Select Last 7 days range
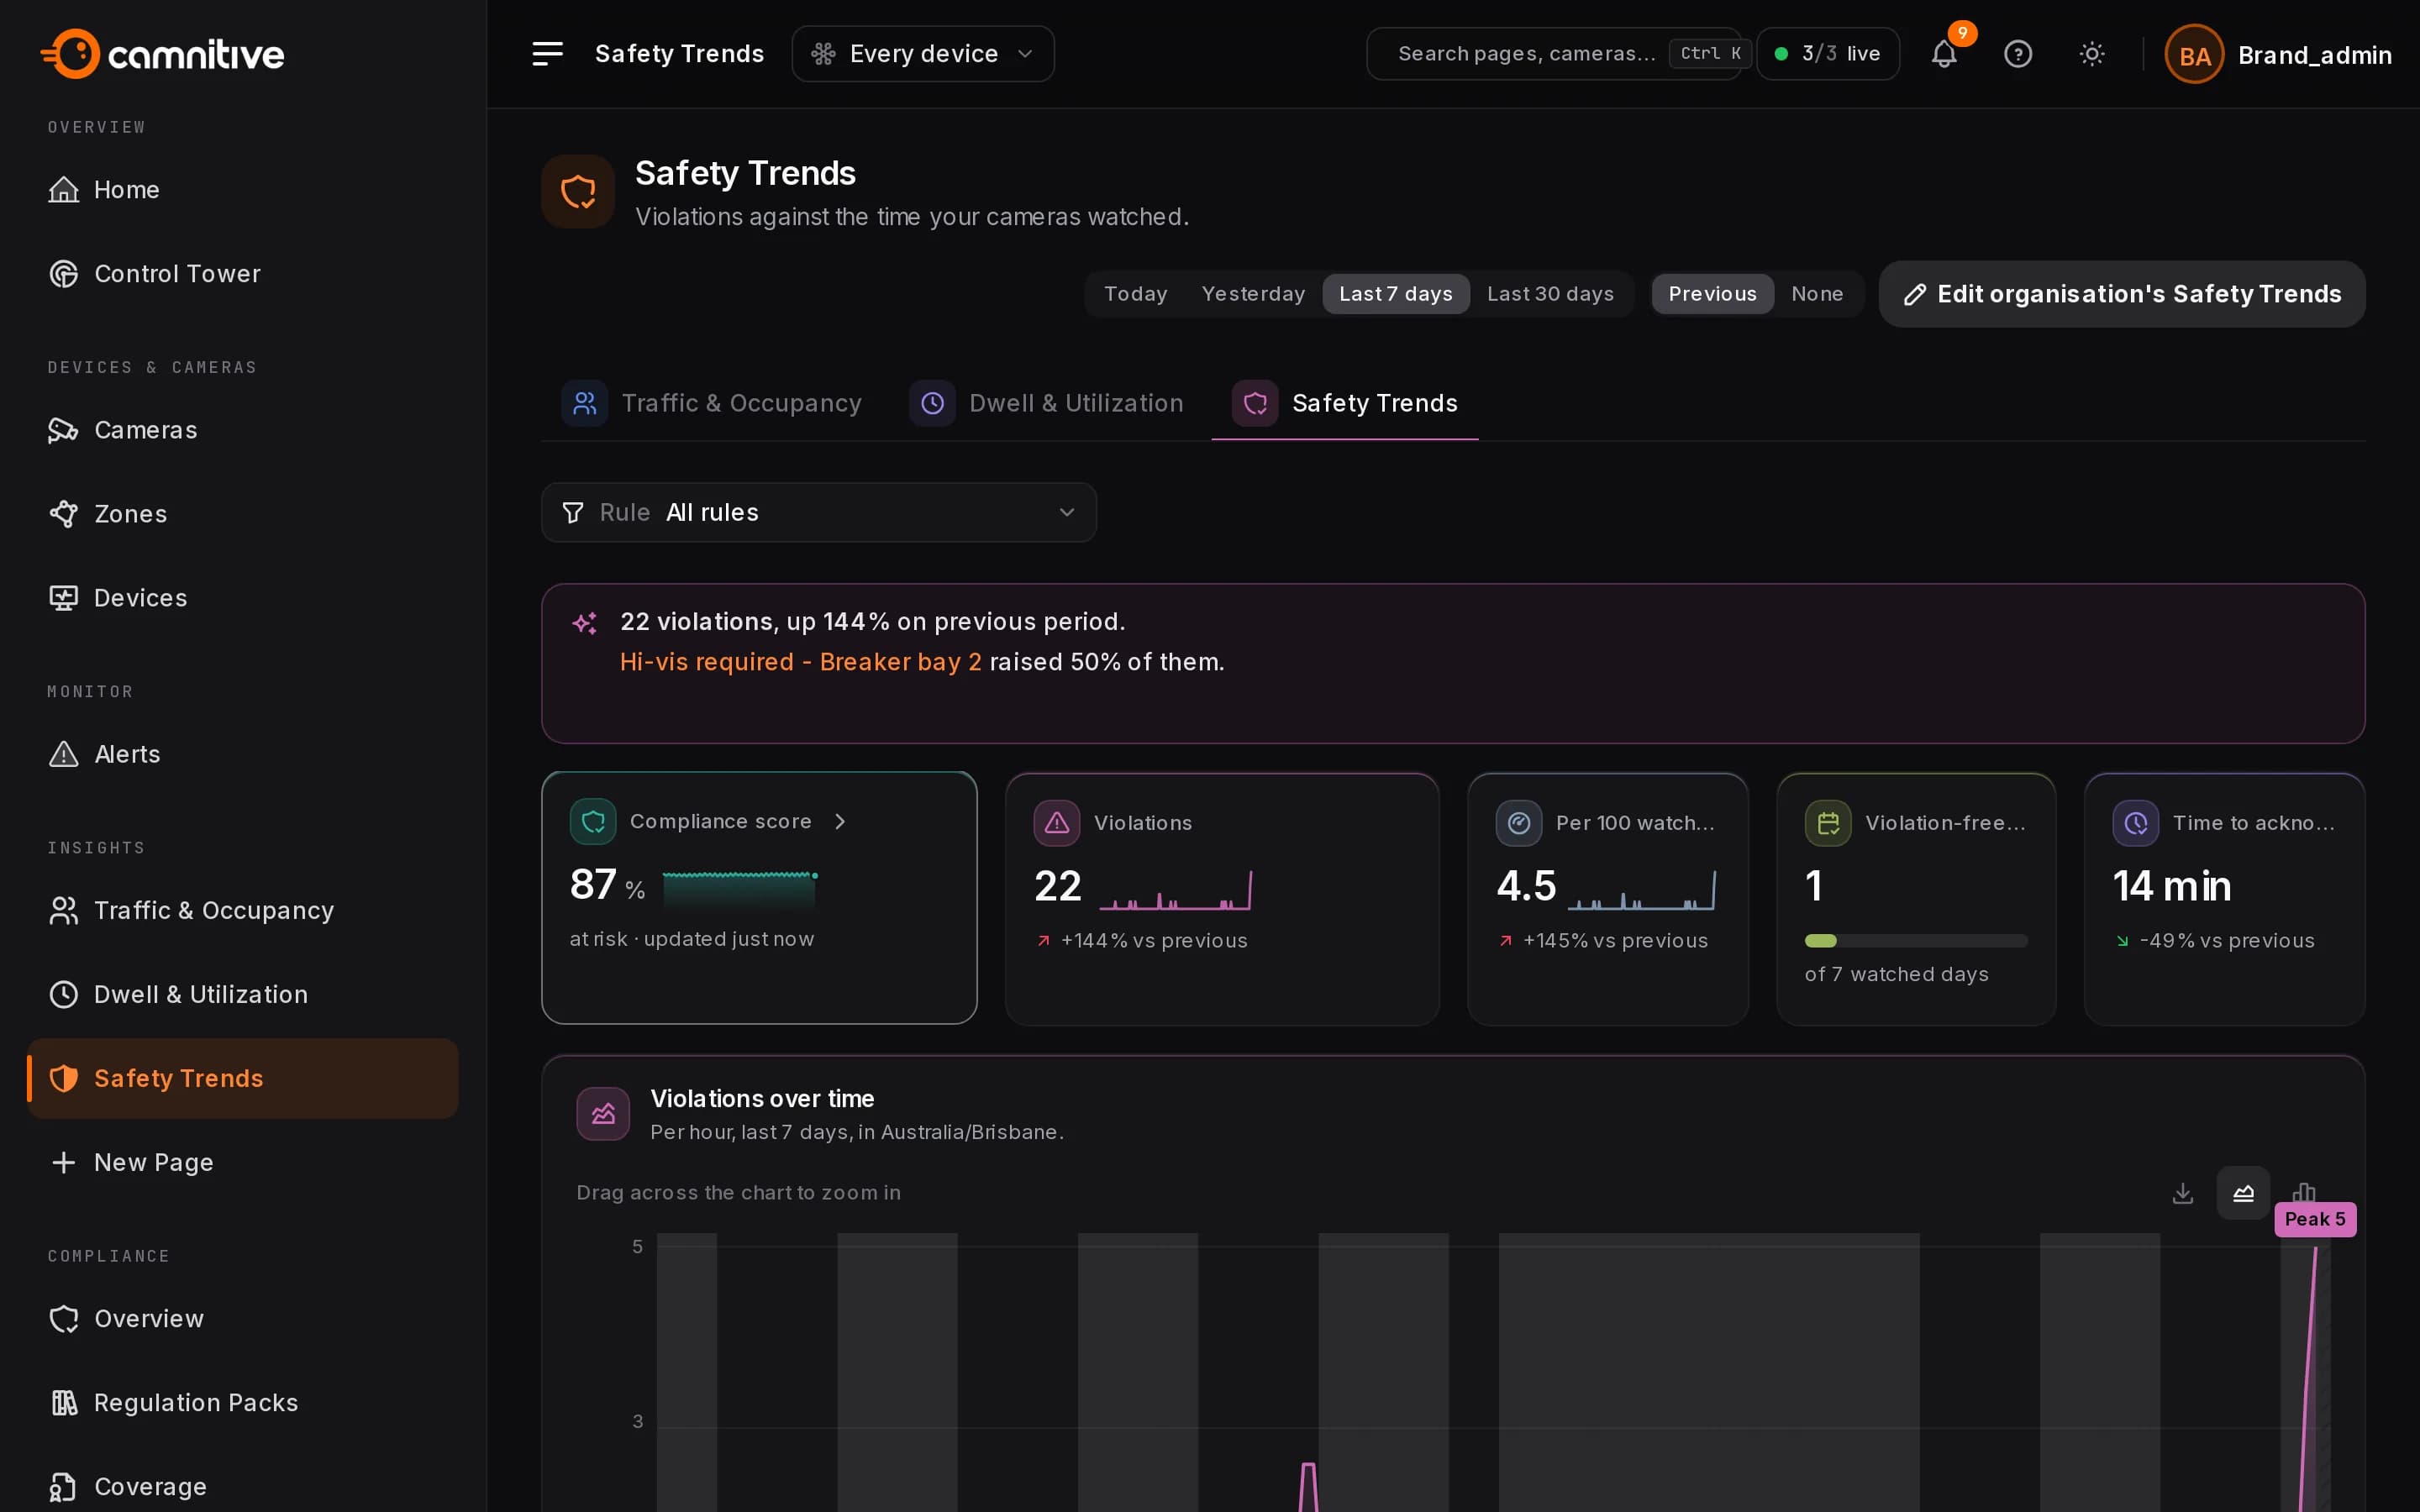2420x1512 pixels. click(1395, 294)
